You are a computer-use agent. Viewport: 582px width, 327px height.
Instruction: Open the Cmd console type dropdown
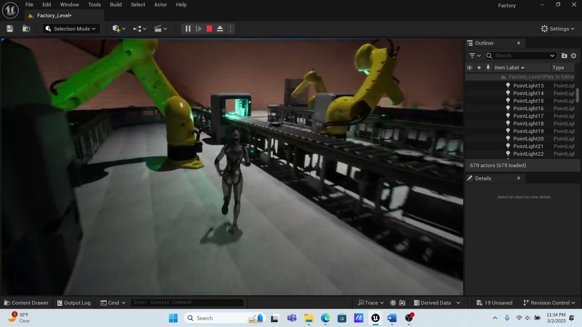coord(113,303)
